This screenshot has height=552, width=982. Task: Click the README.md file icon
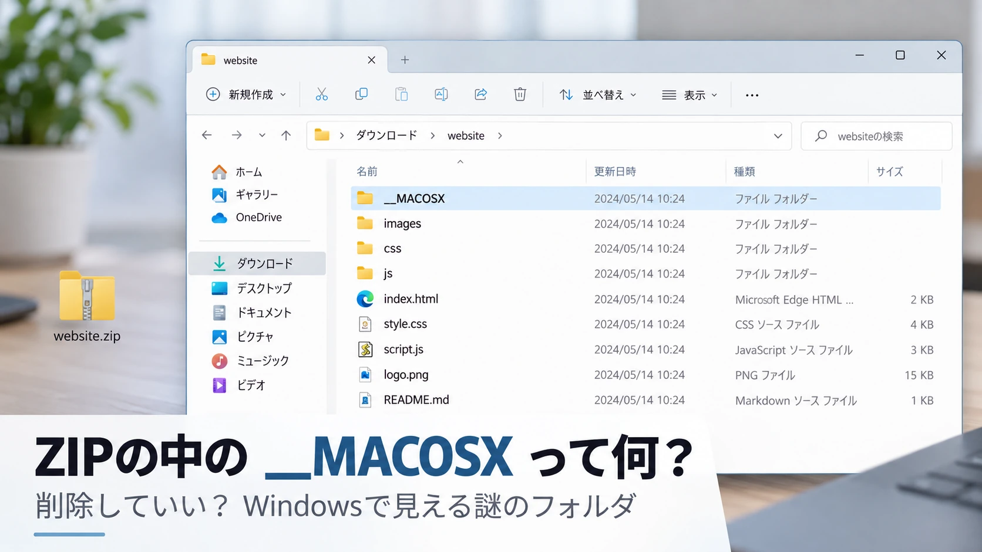365,400
